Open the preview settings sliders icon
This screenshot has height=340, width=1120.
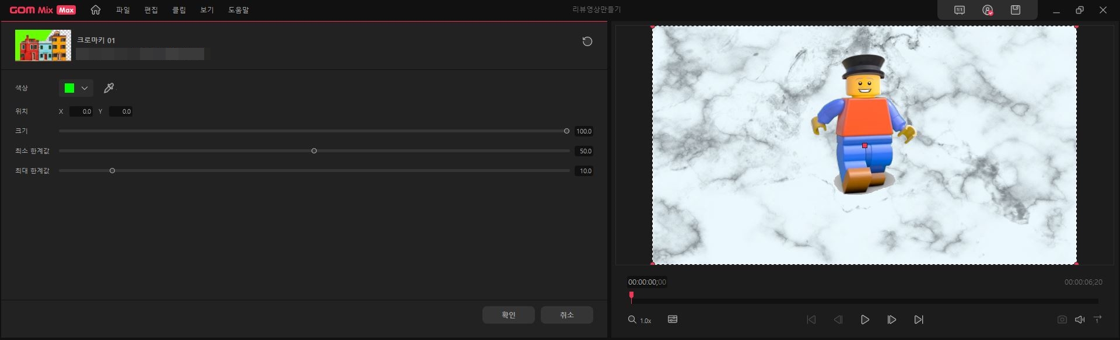[673, 320]
